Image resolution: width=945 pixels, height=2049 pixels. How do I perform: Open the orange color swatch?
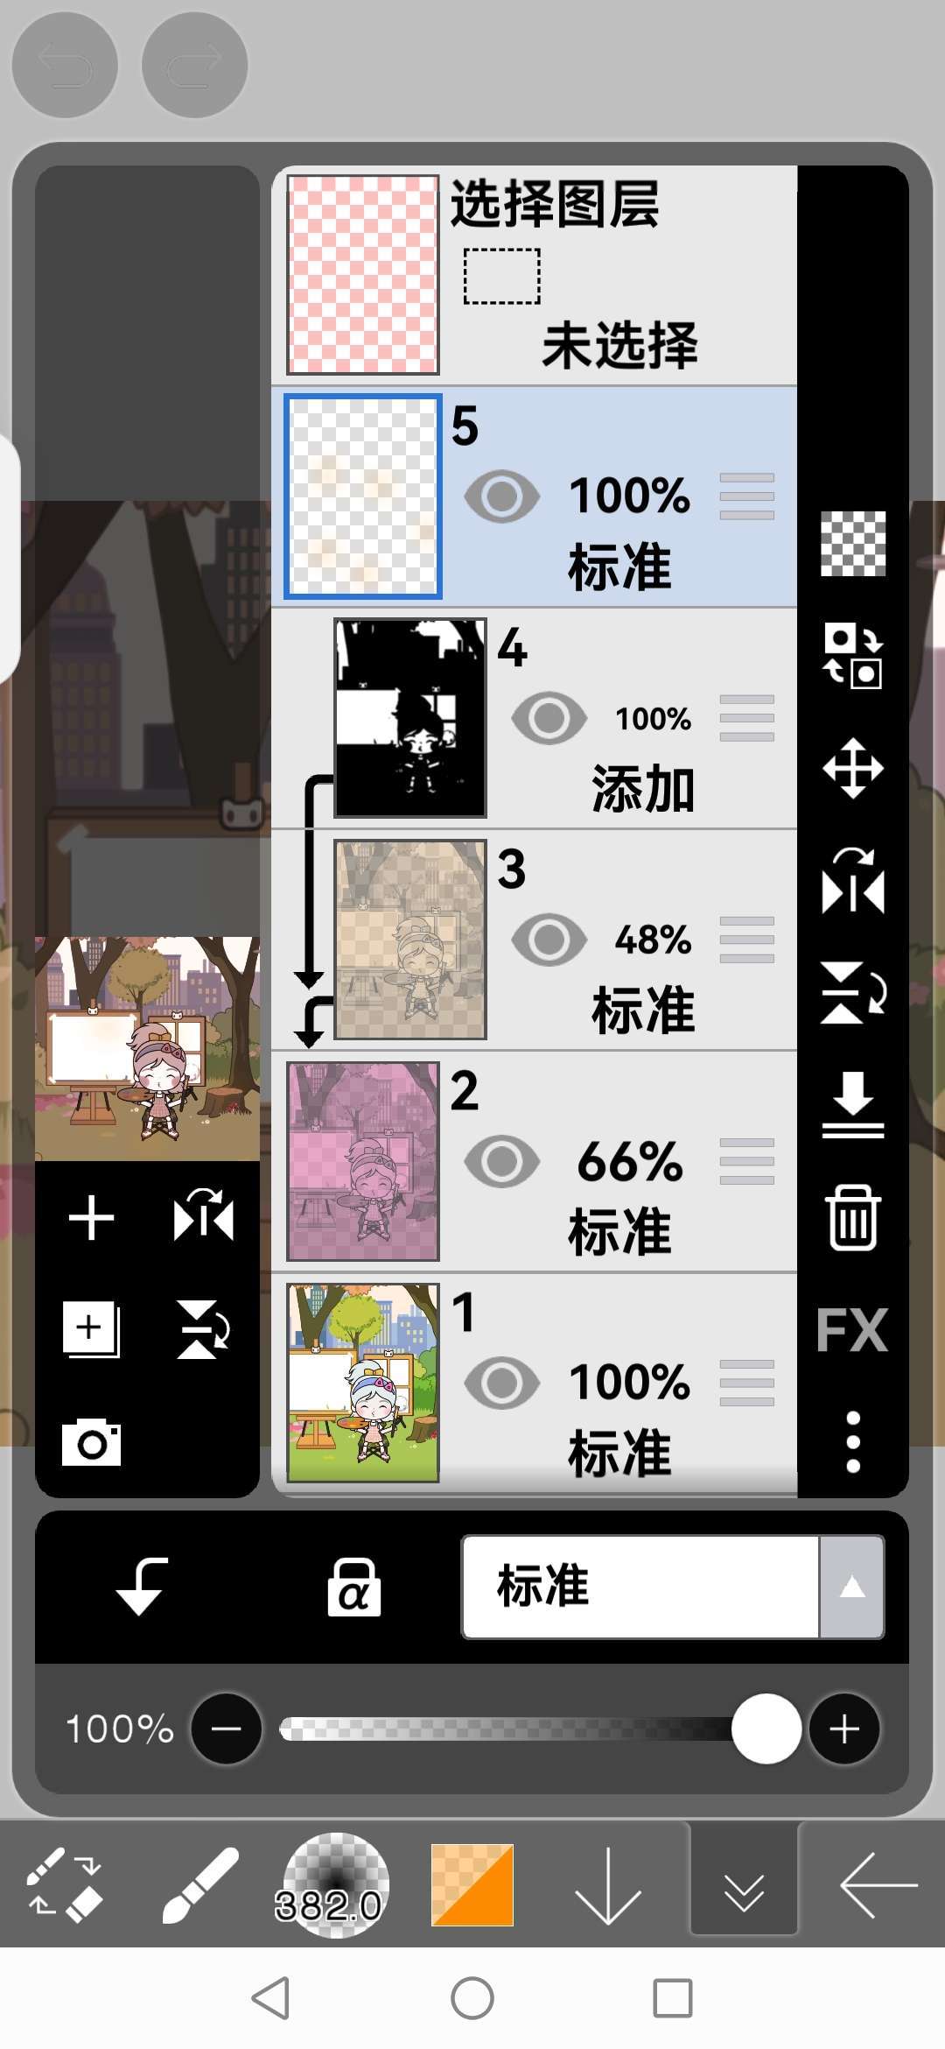[x=472, y=1885]
